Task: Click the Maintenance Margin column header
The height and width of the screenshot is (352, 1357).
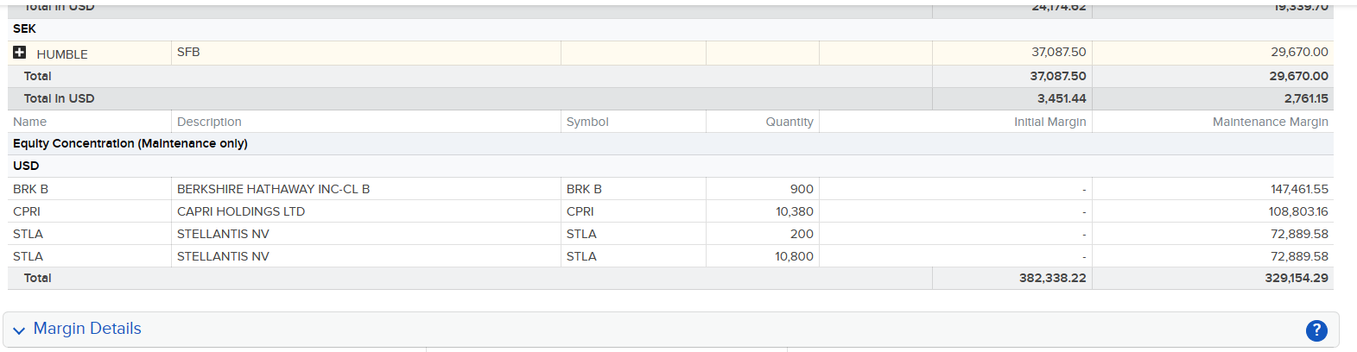Action: coord(1270,122)
